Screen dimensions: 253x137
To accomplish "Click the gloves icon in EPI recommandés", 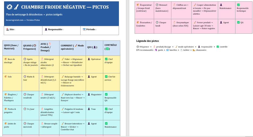I will click(156, 50).
